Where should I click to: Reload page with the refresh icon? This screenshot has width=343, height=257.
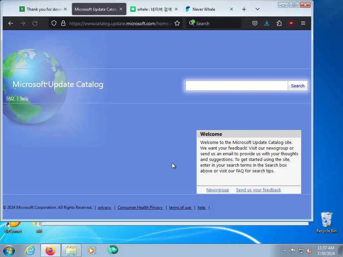pos(35,23)
